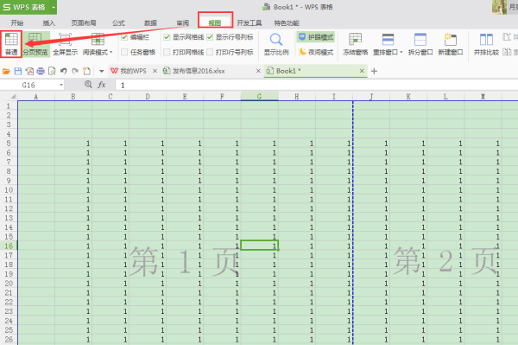Uncheck 显示行号列标 show headings
Viewport: 518px width, 345px height.
tap(210, 37)
